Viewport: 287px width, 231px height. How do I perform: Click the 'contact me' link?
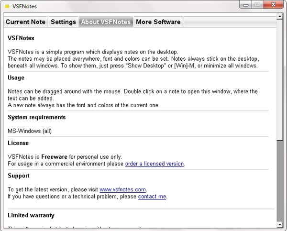coord(152,197)
